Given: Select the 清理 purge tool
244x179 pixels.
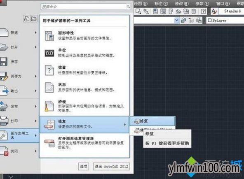Looking at the screenshot, I should coord(84,106).
